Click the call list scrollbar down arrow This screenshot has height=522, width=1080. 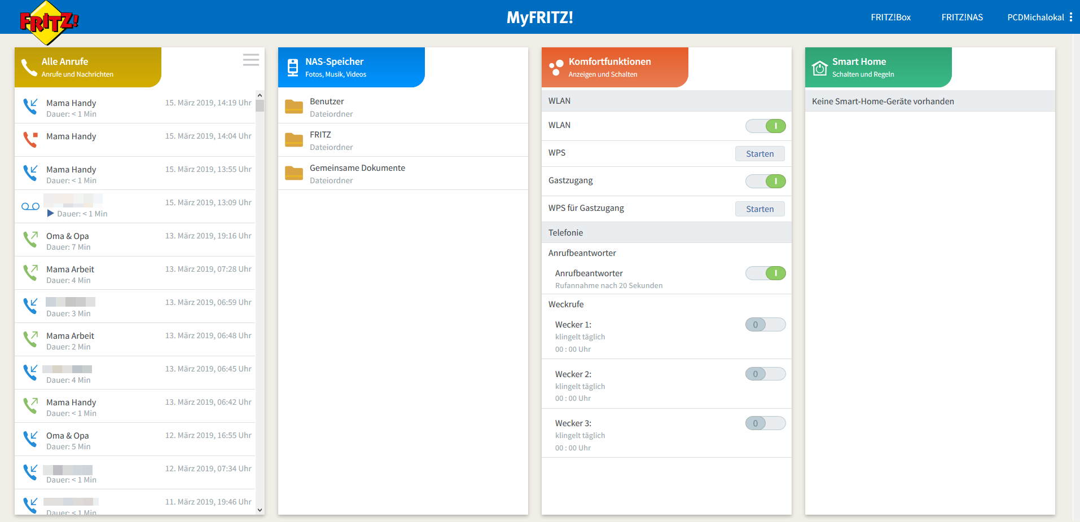pyautogui.click(x=260, y=510)
